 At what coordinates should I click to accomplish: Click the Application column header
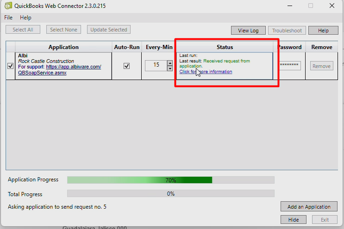tap(63, 47)
